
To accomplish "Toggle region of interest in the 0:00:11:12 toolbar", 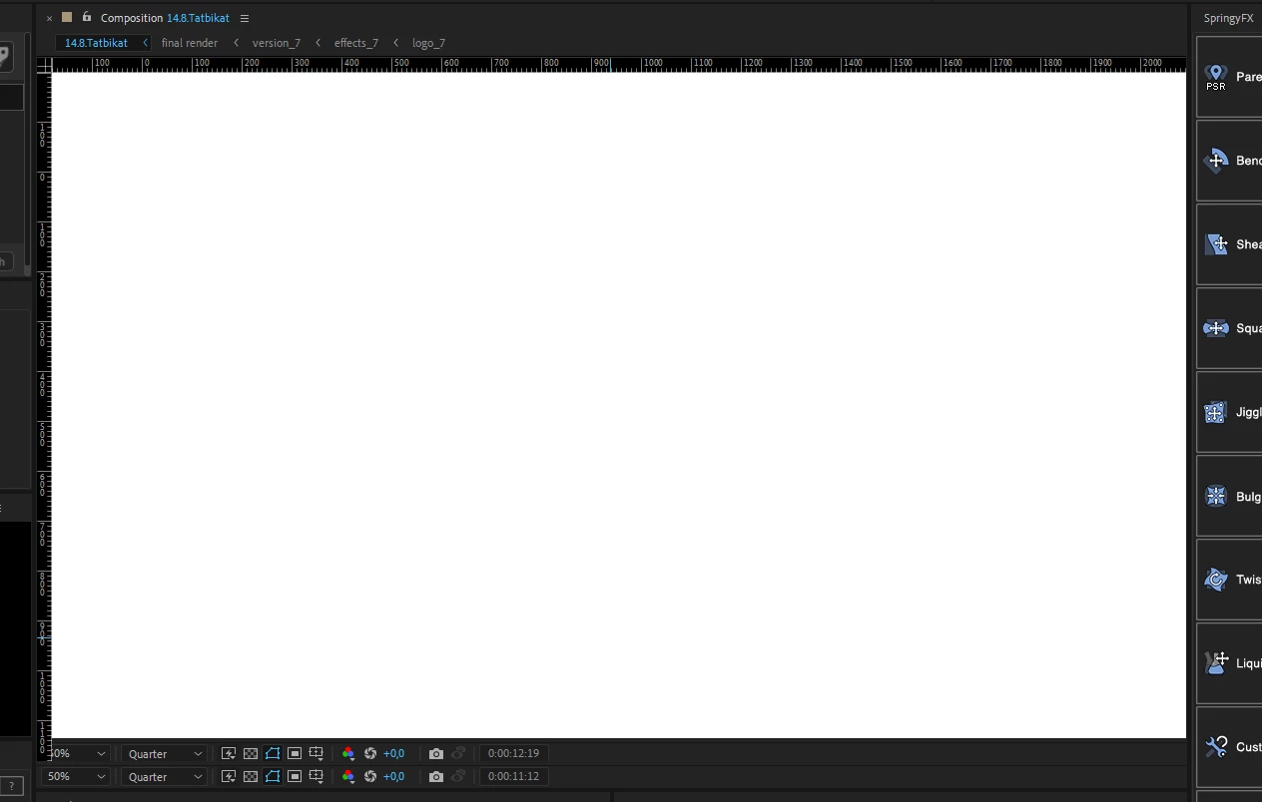I will point(295,776).
